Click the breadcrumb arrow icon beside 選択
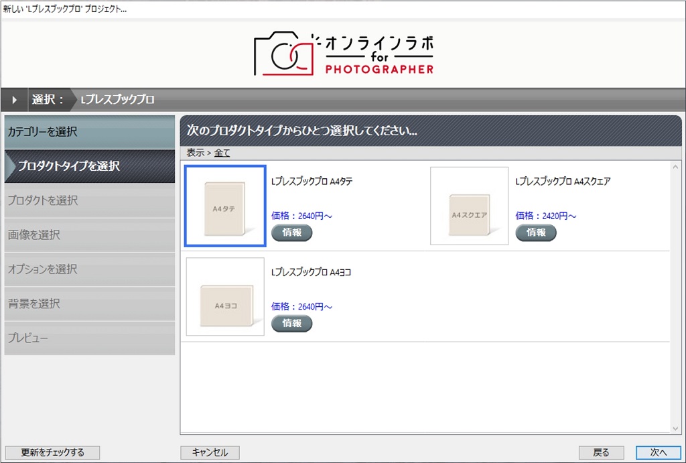This screenshot has width=686, height=463. [x=15, y=100]
